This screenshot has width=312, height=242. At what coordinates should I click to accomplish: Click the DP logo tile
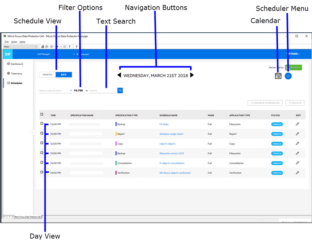point(8,54)
